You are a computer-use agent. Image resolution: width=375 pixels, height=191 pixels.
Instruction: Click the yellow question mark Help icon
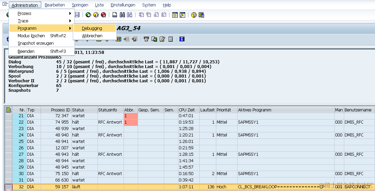point(194,15)
